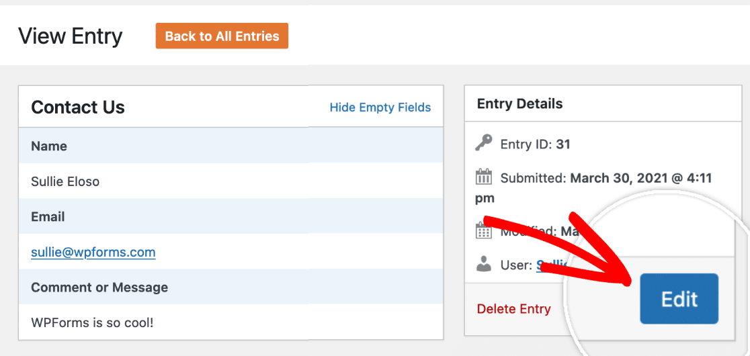750x356 pixels.
Task: Select the Sullie Eloso name value
Action: 65,181
